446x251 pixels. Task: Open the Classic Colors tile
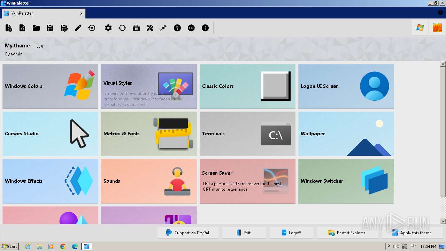tap(247, 86)
